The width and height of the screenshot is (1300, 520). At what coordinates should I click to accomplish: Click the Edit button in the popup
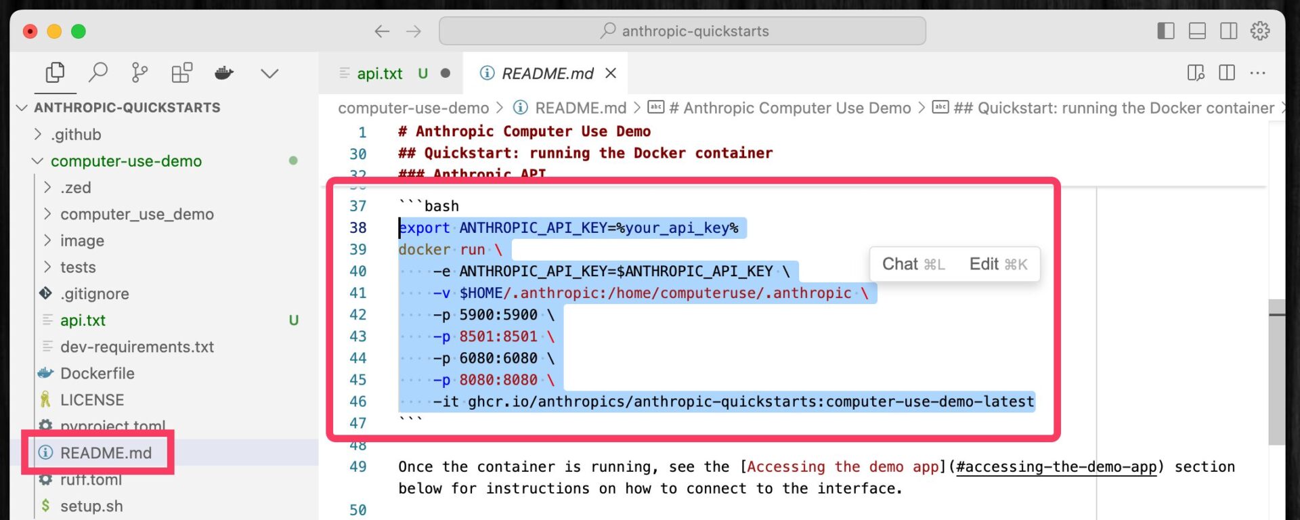coord(998,264)
